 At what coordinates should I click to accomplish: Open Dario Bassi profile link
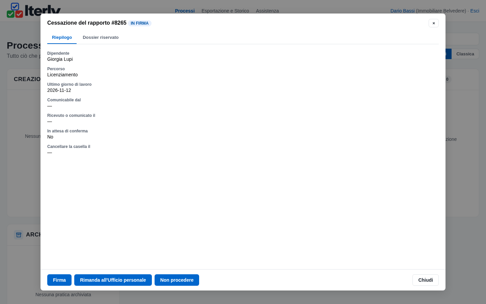point(402,11)
